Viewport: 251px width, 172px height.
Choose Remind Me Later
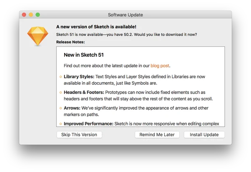[x=157, y=135]
